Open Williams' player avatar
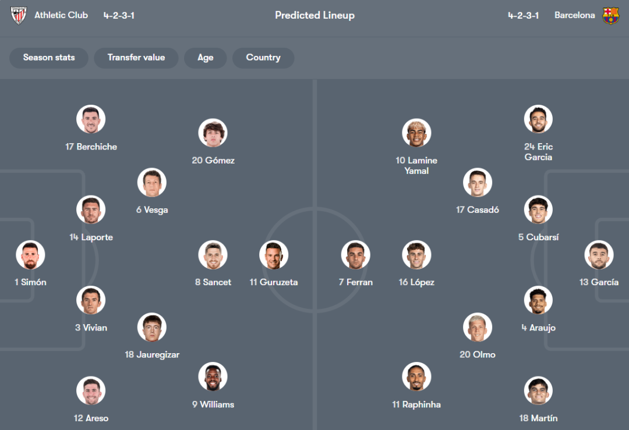The width and height of the screenshot is (629, 430). tap(213, 377)
